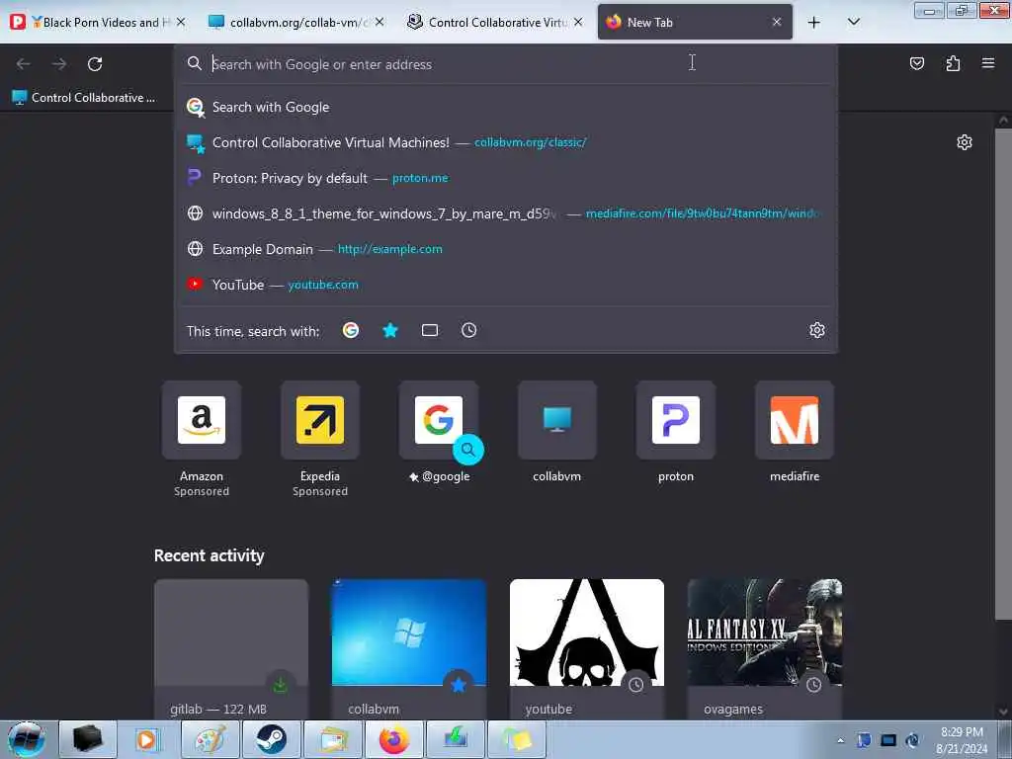Open Steam from the taskbar

point(271,739)
